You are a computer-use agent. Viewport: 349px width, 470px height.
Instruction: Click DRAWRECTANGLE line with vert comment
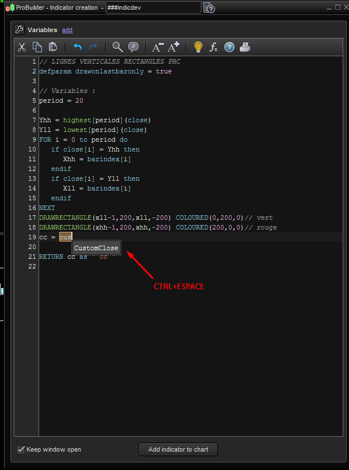[x=156, y=217]
